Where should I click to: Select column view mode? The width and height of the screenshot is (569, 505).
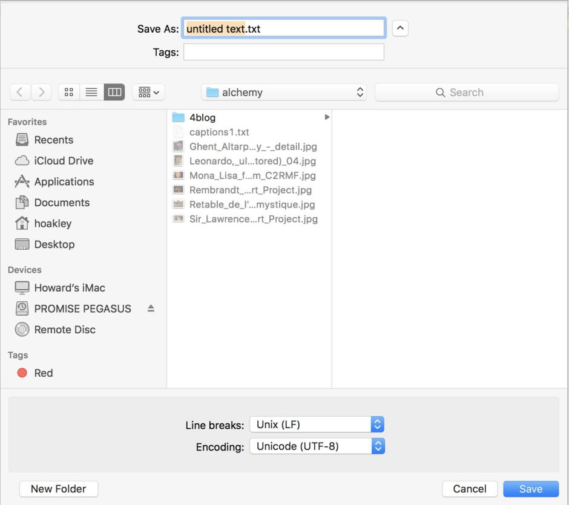(x=114, y=93)
